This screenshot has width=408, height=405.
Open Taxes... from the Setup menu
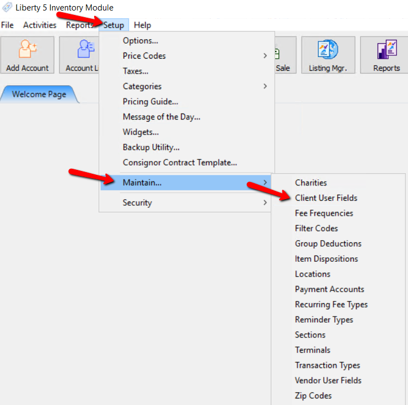click(187, 71)
